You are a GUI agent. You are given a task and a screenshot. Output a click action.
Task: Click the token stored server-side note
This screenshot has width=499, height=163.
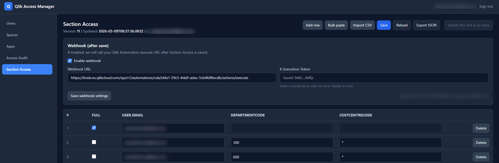coord(316,86)
